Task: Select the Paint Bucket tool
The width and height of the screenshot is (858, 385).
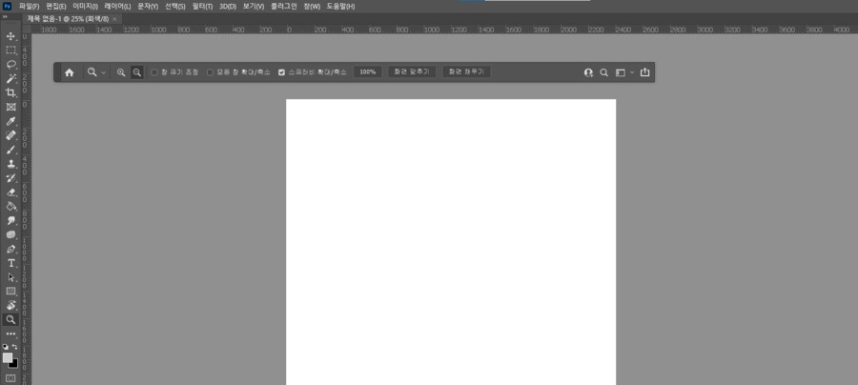Action: [x=10, y=207]
